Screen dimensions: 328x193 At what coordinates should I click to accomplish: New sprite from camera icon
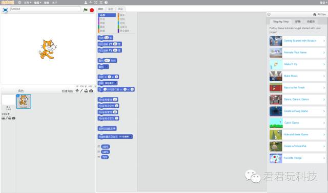(x=91, y=91)
